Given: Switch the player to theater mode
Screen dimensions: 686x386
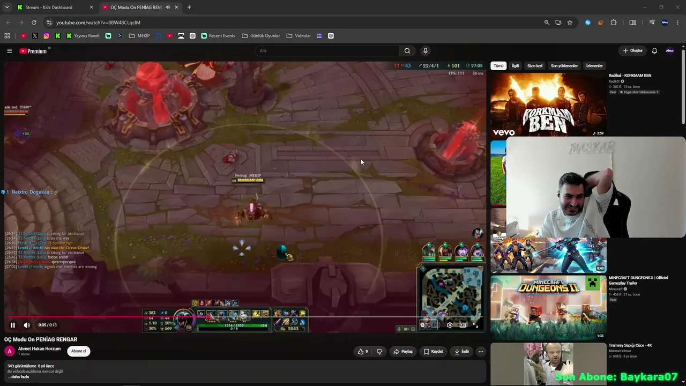Looking at the screenshot, I should [x=463, y=325].
